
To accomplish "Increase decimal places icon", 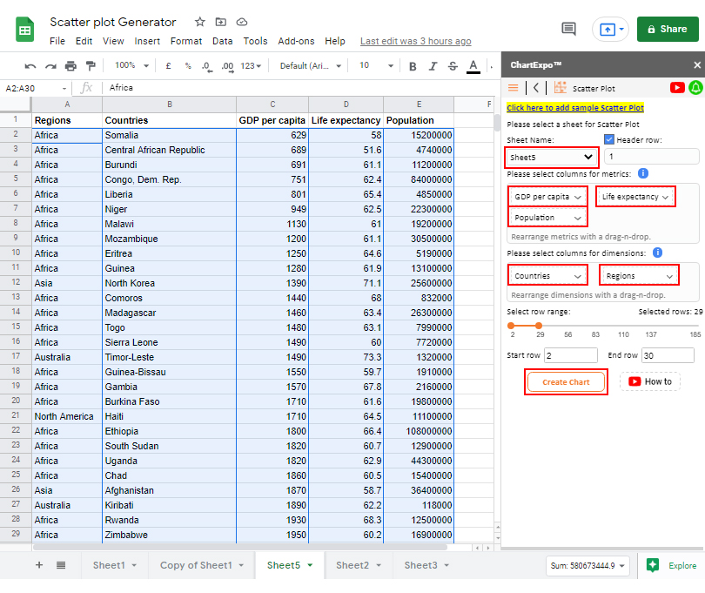I will pos(227,66).
